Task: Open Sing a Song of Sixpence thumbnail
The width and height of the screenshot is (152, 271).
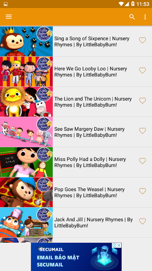Action: click(26, 41)
